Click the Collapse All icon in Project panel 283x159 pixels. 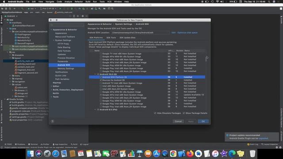click(x=78, y=16)
